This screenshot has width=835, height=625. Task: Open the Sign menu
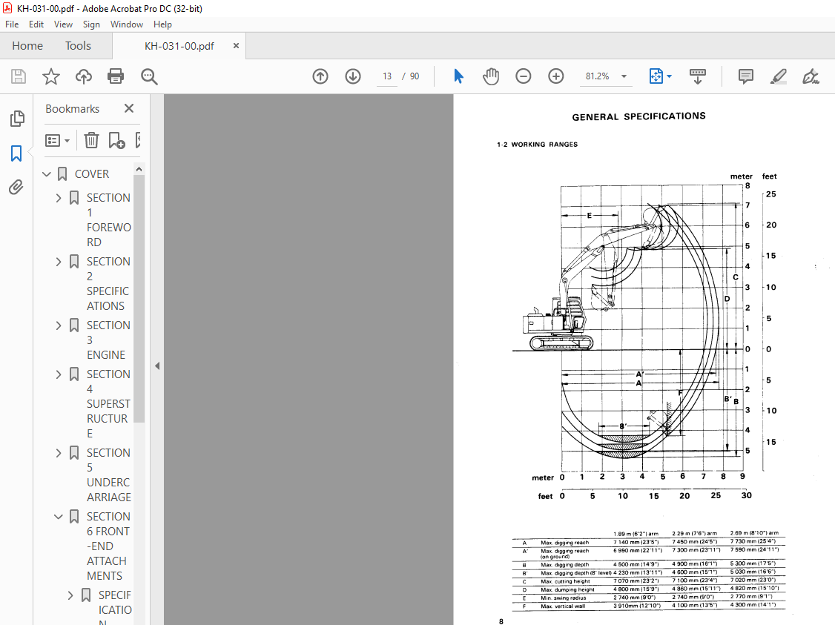pos(91,24)
